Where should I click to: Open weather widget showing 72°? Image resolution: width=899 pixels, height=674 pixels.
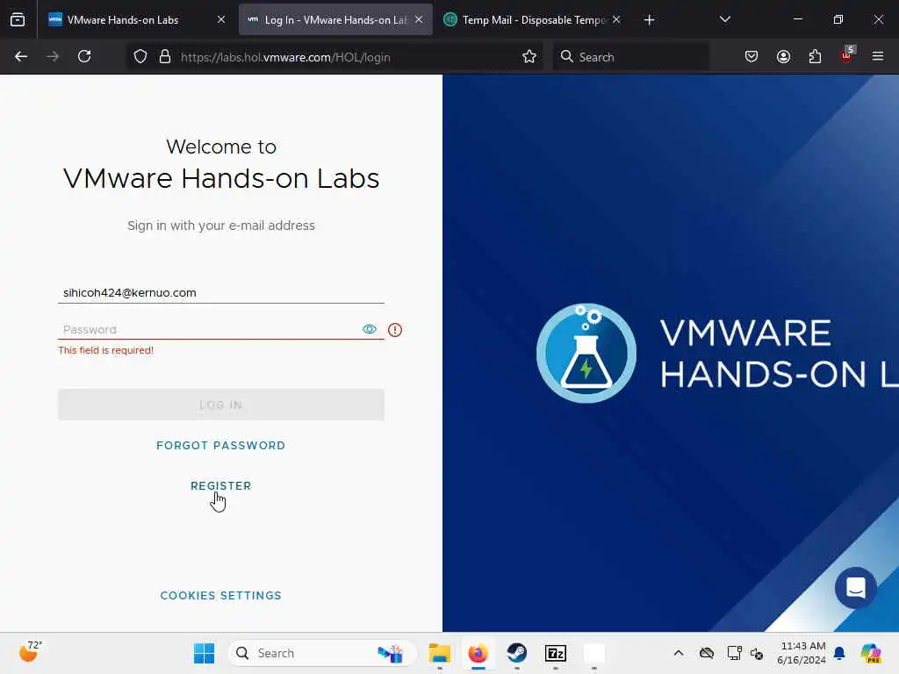point(30,652)
